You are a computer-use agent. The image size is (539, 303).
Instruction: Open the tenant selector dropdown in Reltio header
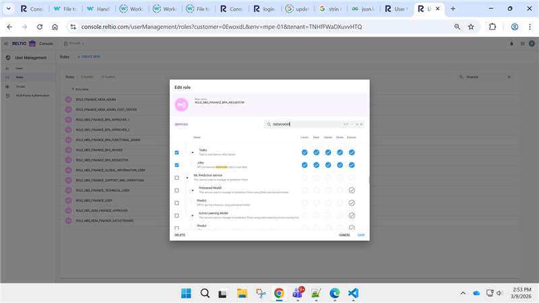(74, 44)
